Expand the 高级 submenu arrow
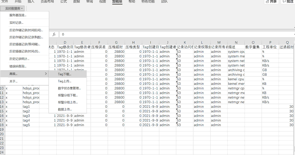Viewport: 295px width, 155px height. pos(46,74)
